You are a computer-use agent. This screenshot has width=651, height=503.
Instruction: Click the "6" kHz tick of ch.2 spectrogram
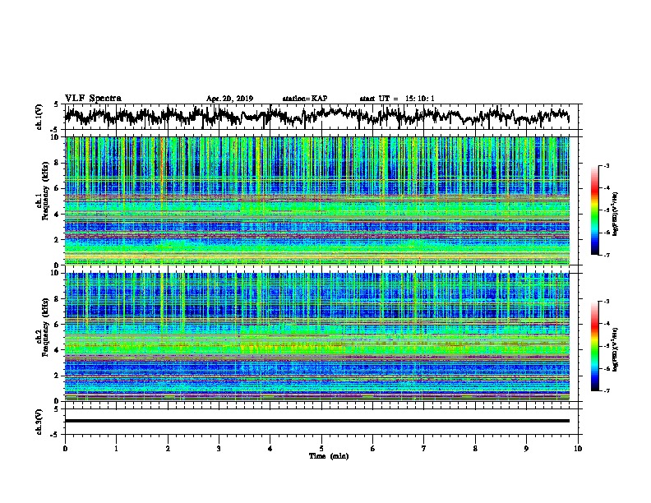click(x=57, y=324)
